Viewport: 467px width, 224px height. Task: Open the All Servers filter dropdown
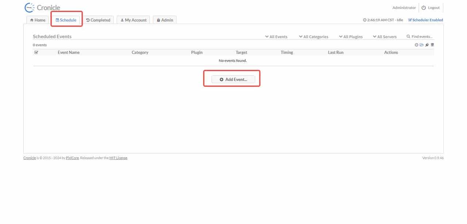click(385, 36)
